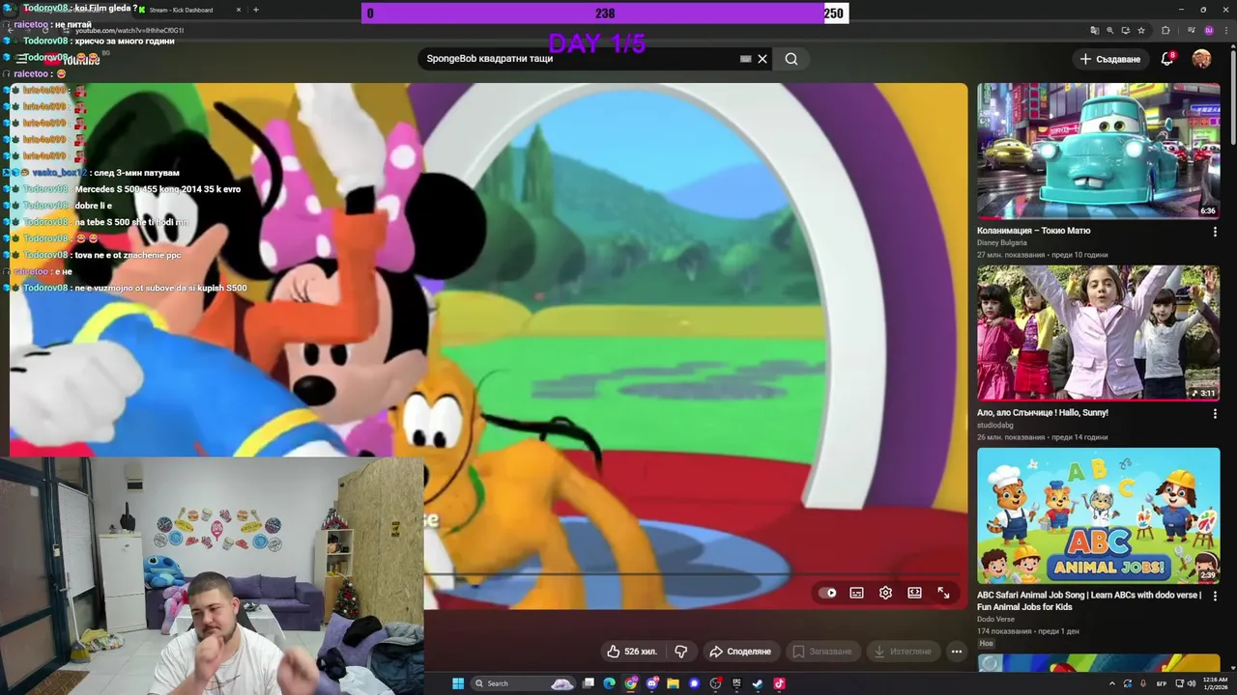Open browser profile DJ avatar

[1208, 30]
